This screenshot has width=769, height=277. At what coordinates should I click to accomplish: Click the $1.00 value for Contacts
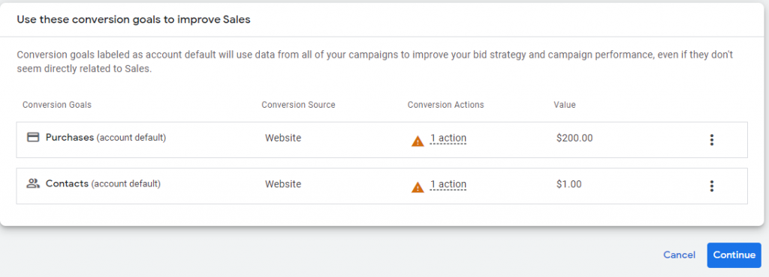[x=569, y=184]
